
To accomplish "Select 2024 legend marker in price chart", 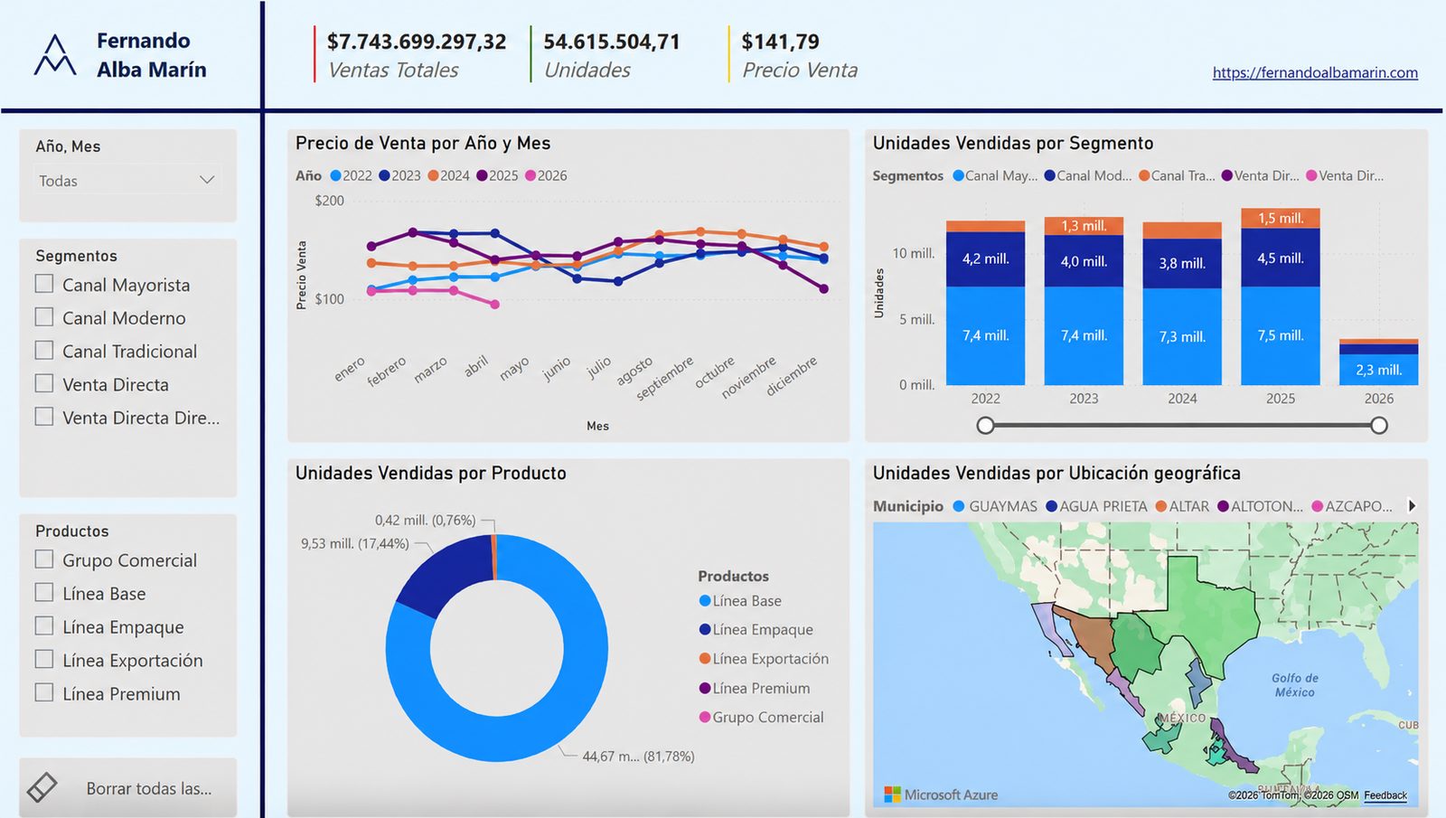I will [x=434, y=176].
